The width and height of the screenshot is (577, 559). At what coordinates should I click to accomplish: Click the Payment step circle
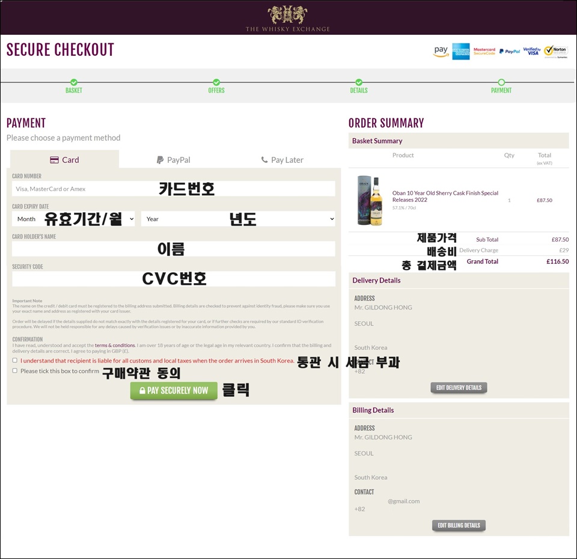click(x=501, y=82)
